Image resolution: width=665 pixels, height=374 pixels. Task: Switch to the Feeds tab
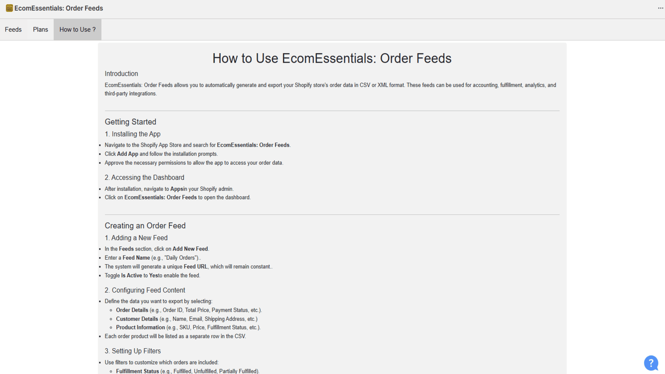[13, 30]
